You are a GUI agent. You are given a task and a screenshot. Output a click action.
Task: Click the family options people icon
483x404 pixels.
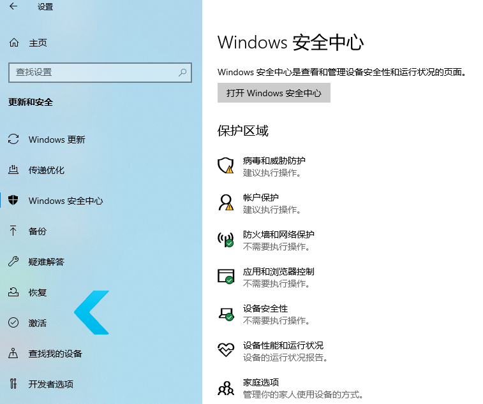tap(226, 387)
